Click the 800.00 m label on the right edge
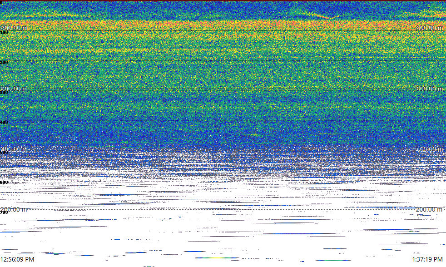 coord(429,28)
